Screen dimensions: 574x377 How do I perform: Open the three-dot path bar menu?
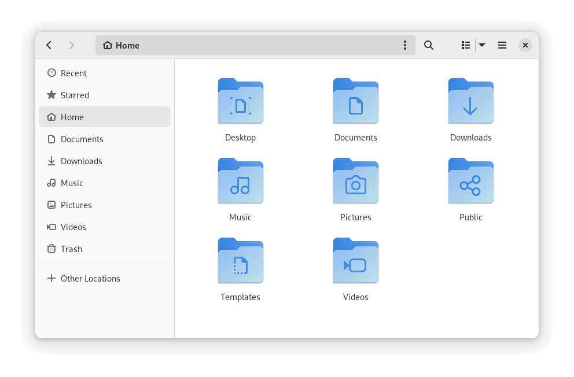coord(405,45)
